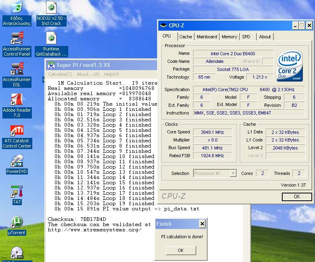Open the Calculate(C) menu in Super PI
This screenshot has width=315, height=262.
pyautogui.click(x=60, y=74)
